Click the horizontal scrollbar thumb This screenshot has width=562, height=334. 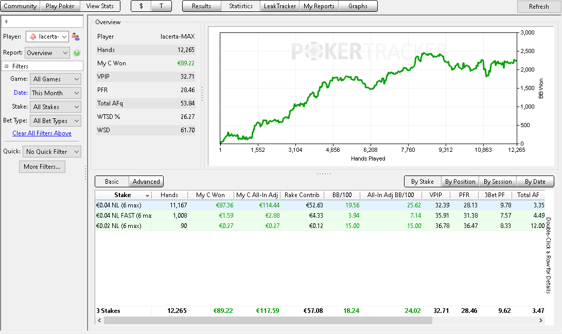[268, 321]
